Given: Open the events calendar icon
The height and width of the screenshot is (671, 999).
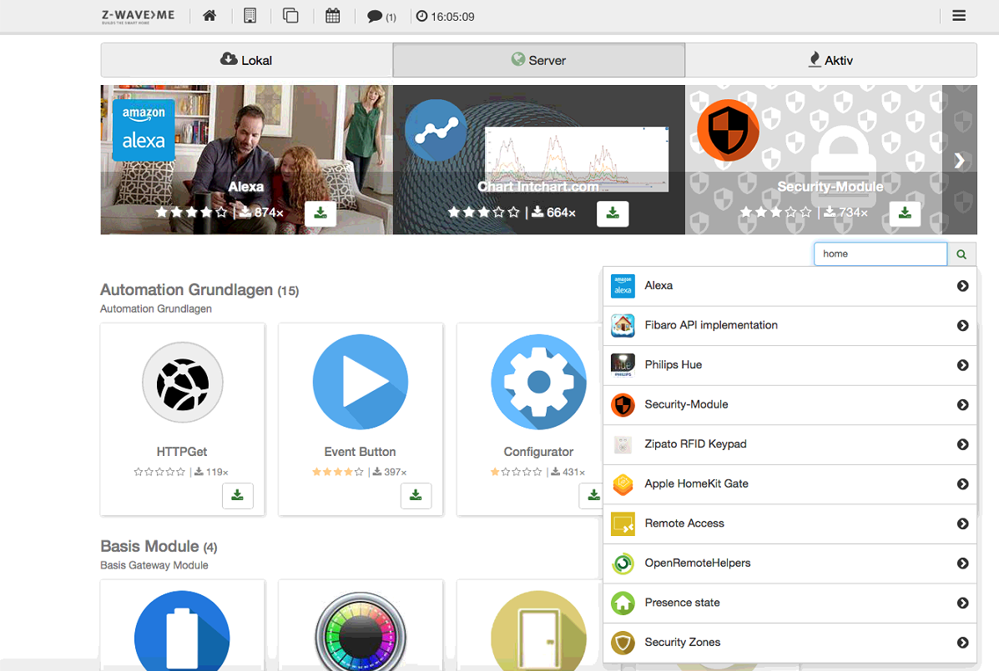Looking at the screenshot, I should coord(332,16).
